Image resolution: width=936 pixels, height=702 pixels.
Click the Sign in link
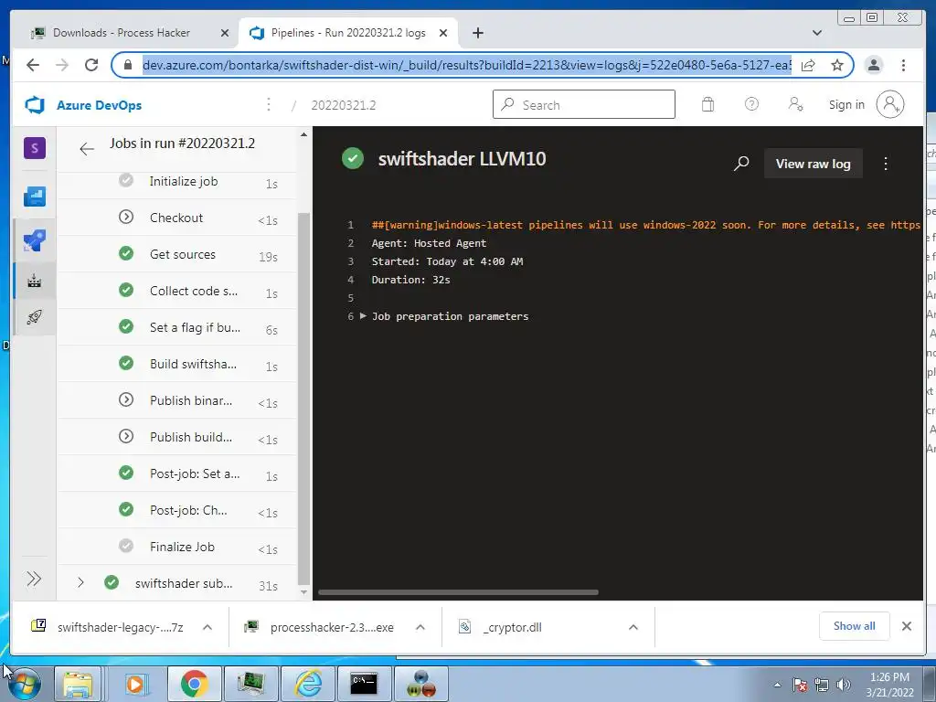click(x=846, y=104)
